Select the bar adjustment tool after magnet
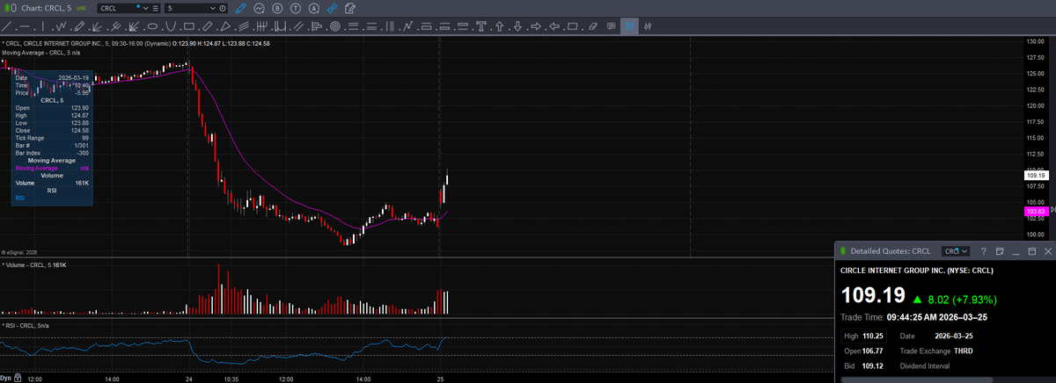Image resolution: width=1056 pixels, height=383 pixels. tap(648, 26)
